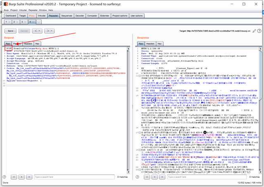Image resolution: width=264 pixels, height=187 pixels.
Task: Click the Content-Length response header
Action: tap(154, 63)
